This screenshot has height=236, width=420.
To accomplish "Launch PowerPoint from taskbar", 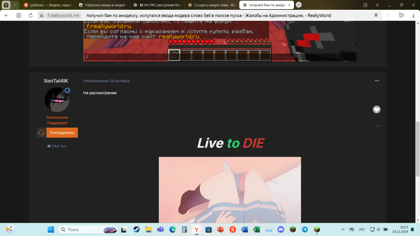I will 220,229.
